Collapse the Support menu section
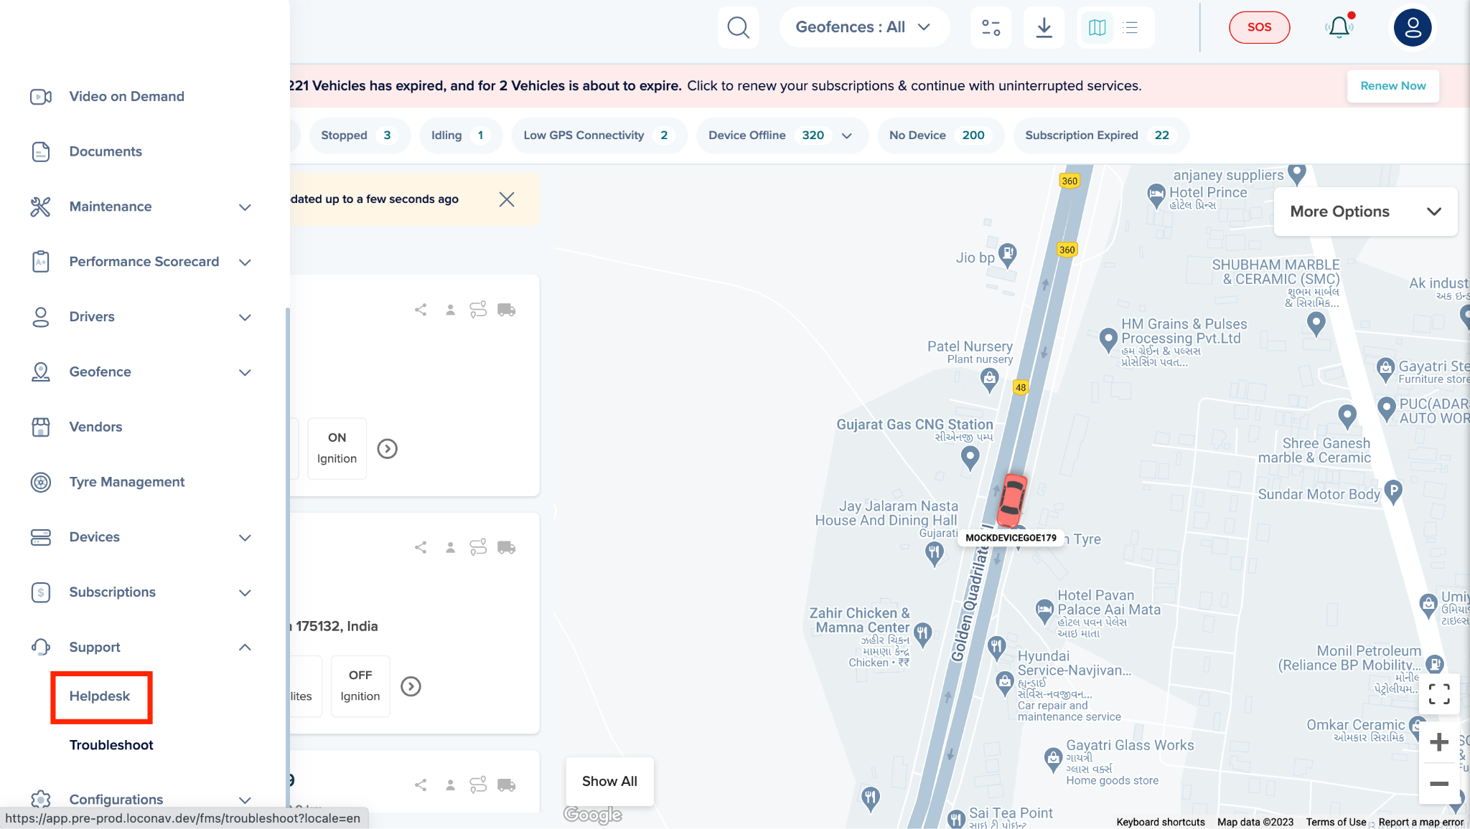The width and height of the screenshot is (1470, 829). (x=245, y=648)
